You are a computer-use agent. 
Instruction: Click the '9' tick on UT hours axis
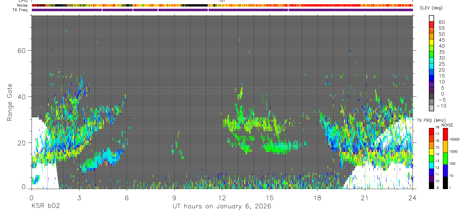[174, 197]
